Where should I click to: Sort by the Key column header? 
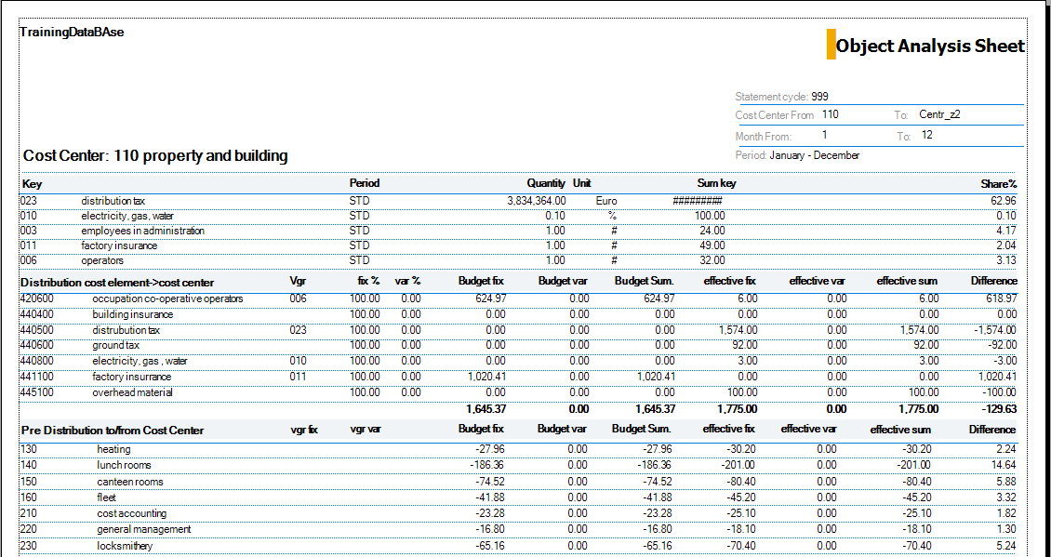coord(31,183)
